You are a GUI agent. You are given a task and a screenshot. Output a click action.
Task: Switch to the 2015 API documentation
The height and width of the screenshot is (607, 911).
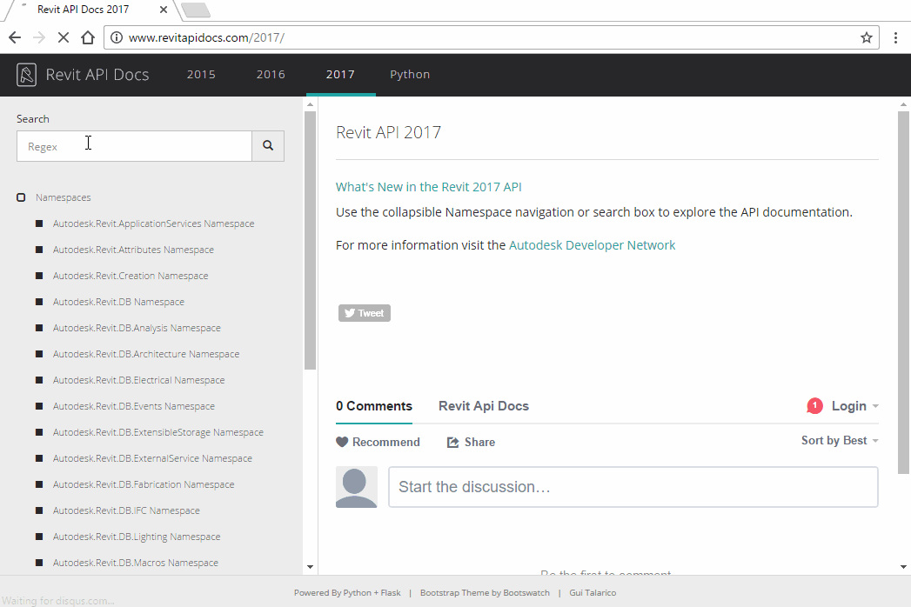point(201,75)
